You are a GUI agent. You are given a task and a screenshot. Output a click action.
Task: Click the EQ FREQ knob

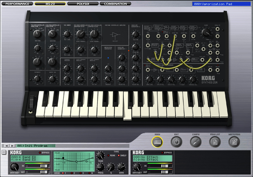pos(100,167)
